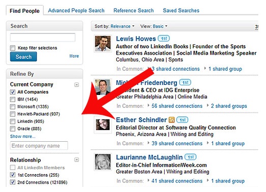Enable the Keep filter selections checkbox
Screen dimensions: 266x192
(13, 48)
